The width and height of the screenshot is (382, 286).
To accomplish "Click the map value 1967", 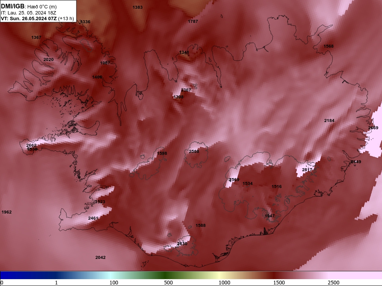I will pyautogui.click(x=105, y=63).
